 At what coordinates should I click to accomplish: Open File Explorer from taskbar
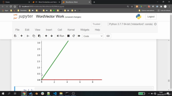click(61, 94)
